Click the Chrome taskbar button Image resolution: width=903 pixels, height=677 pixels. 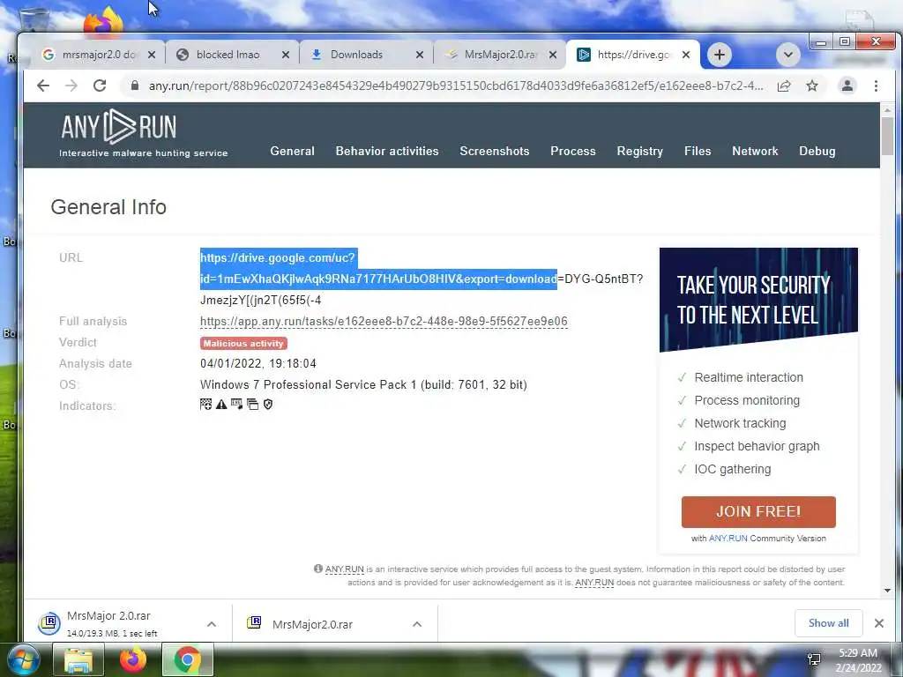pos(188,659)
